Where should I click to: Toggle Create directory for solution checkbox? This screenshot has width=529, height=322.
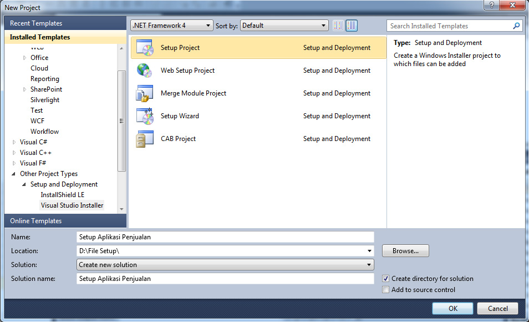click(385, 278)
